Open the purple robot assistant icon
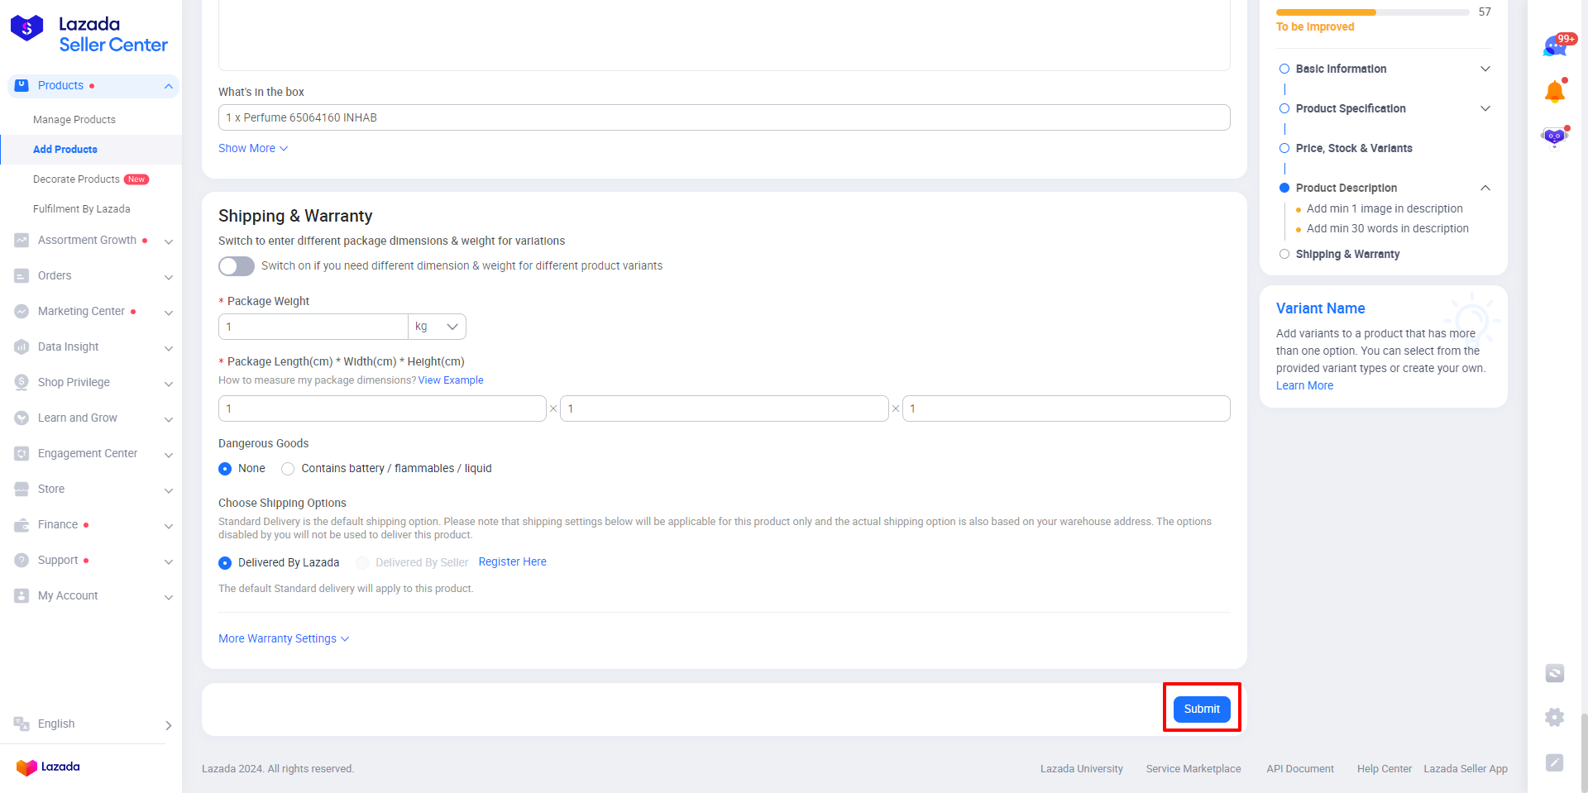Screen dimensions: 1588x793 point(1555,136)
